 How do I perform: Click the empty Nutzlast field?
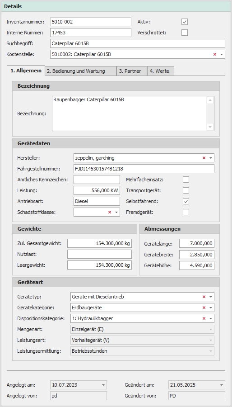pyautogui.click(x=99, y=254)
